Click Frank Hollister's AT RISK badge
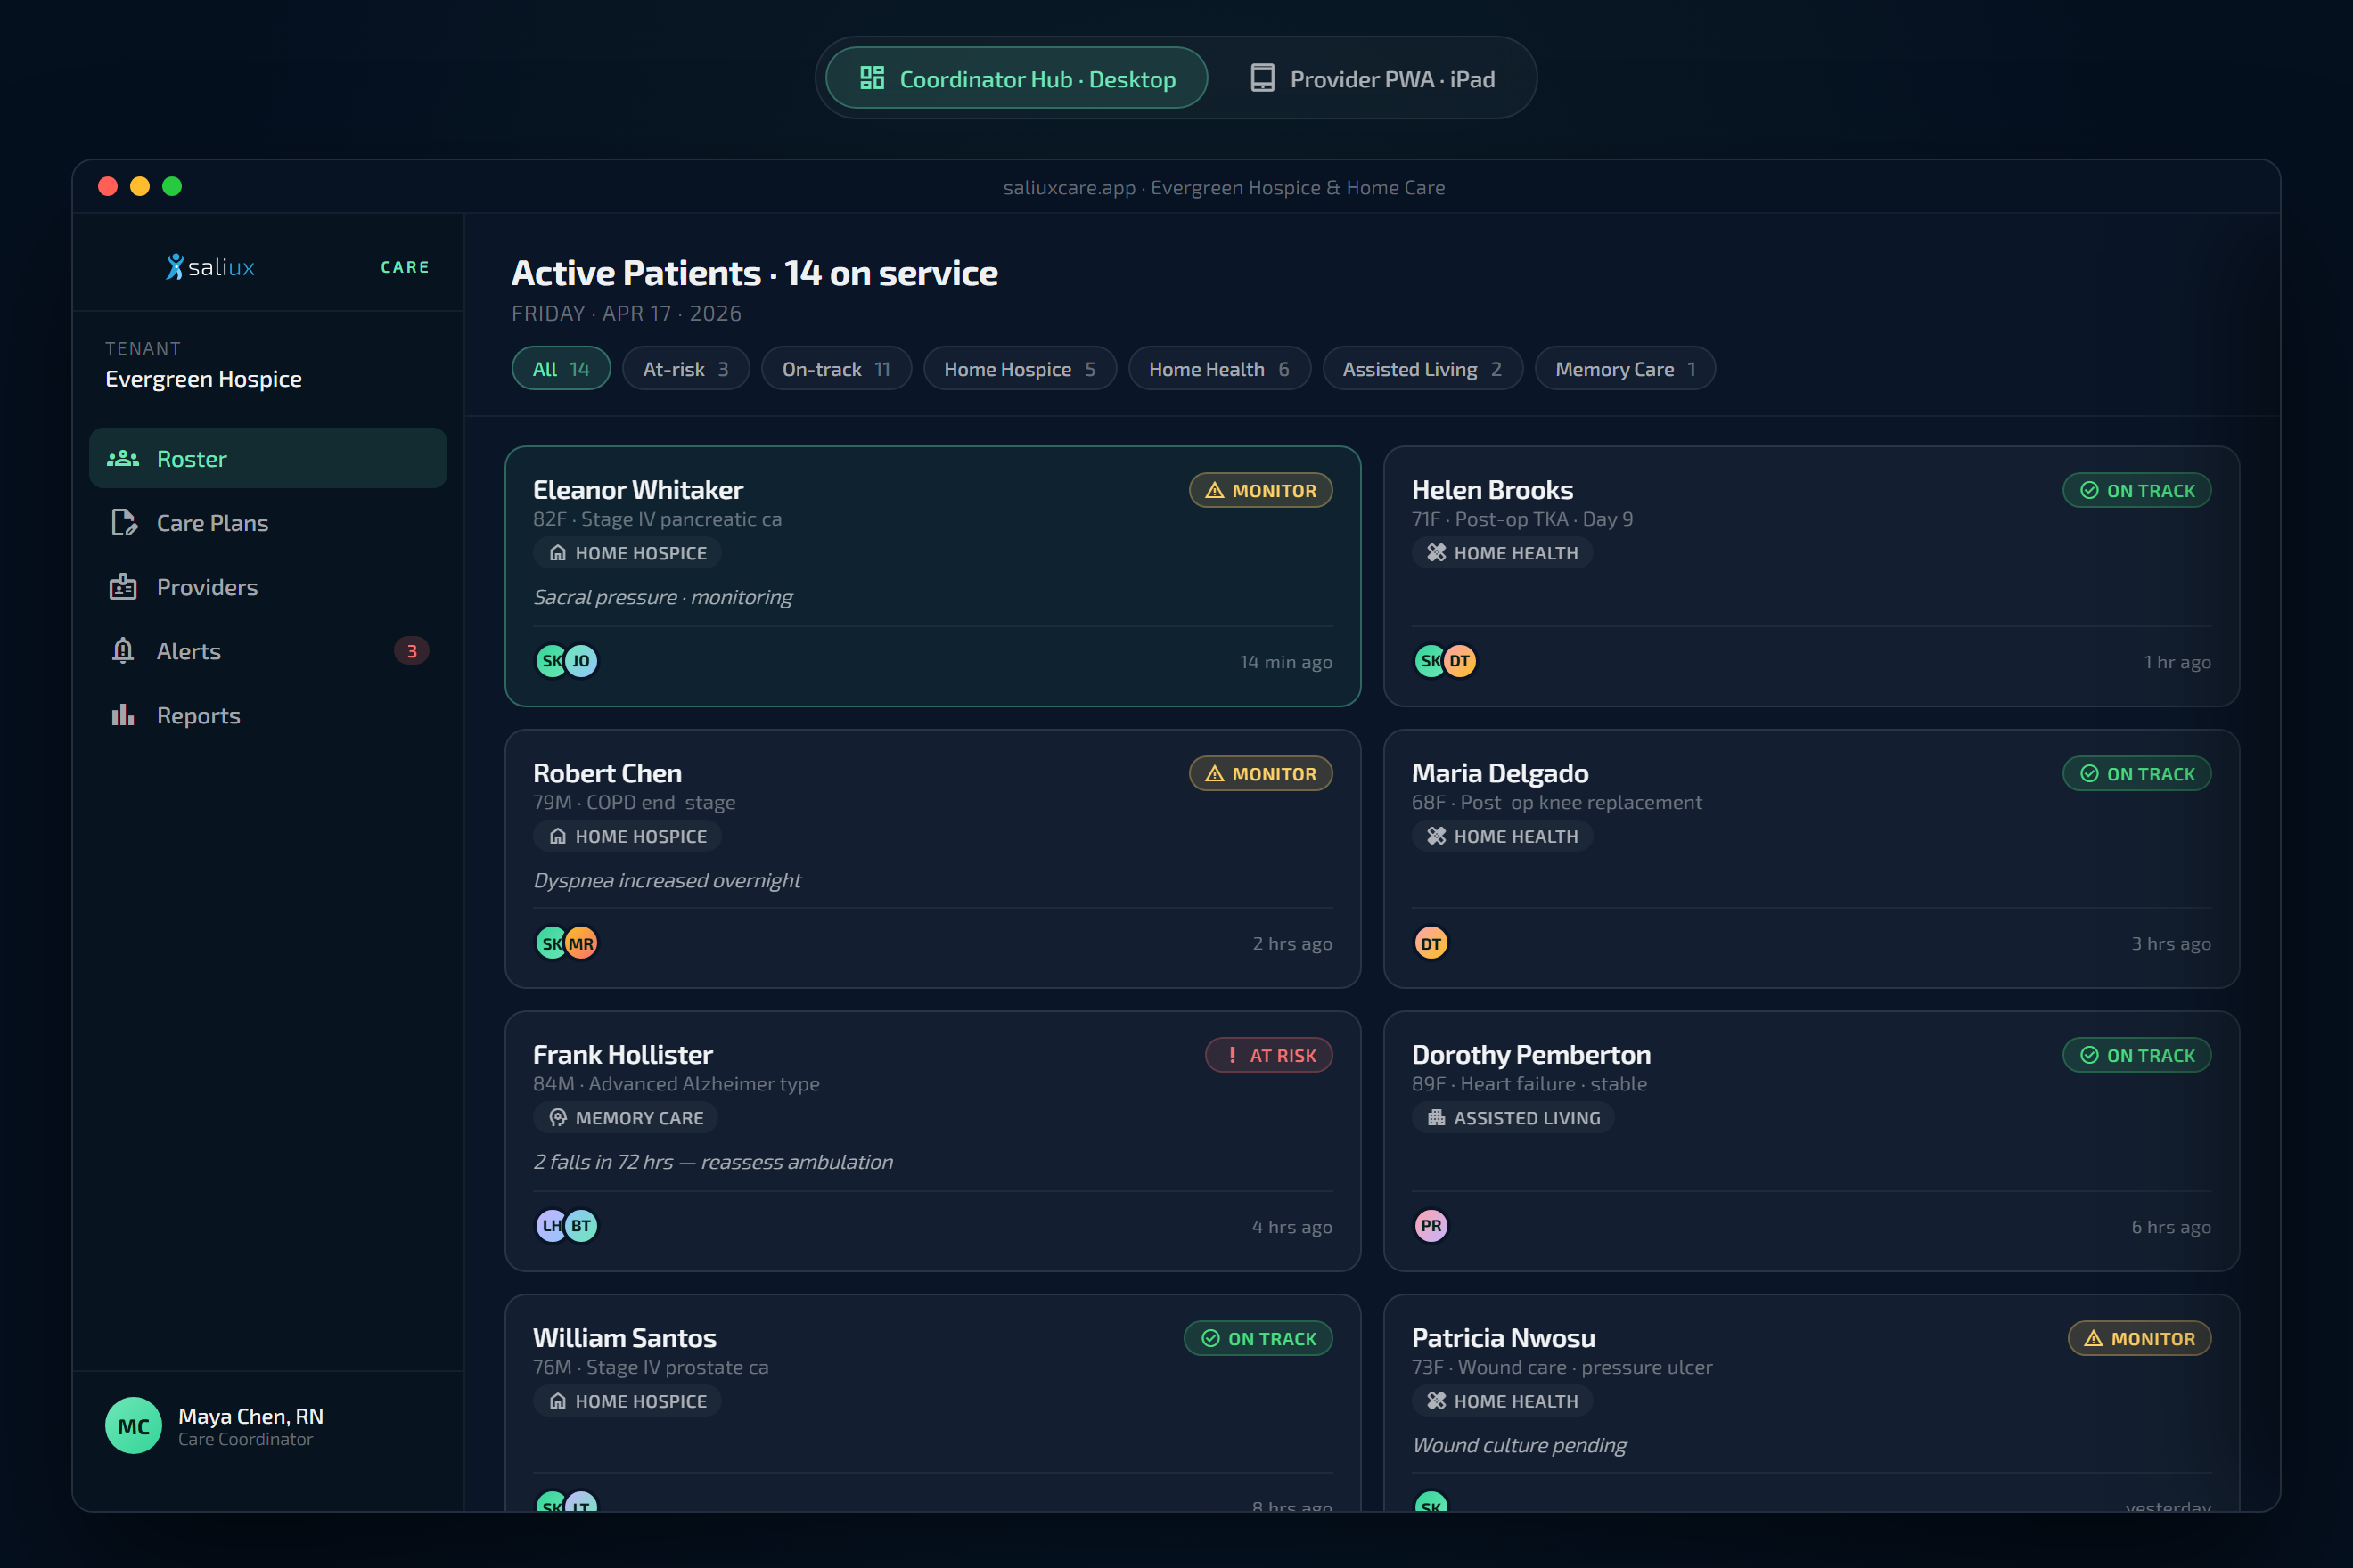The width and height of the screenshot is (2353, 1568). [1268, 1055]
